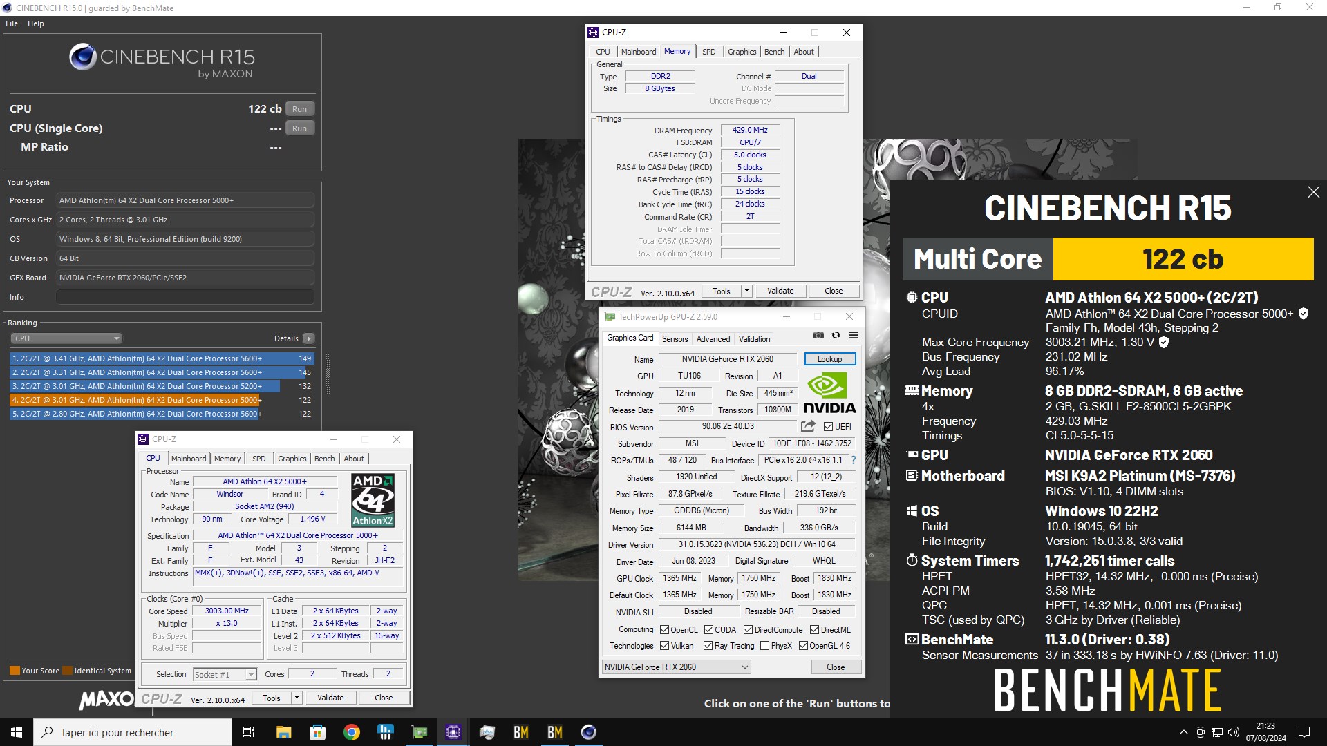The height and width of the screenshot is (746, 1327).
Task: Open Task View from the taskbar
Action: pos(249,732)
